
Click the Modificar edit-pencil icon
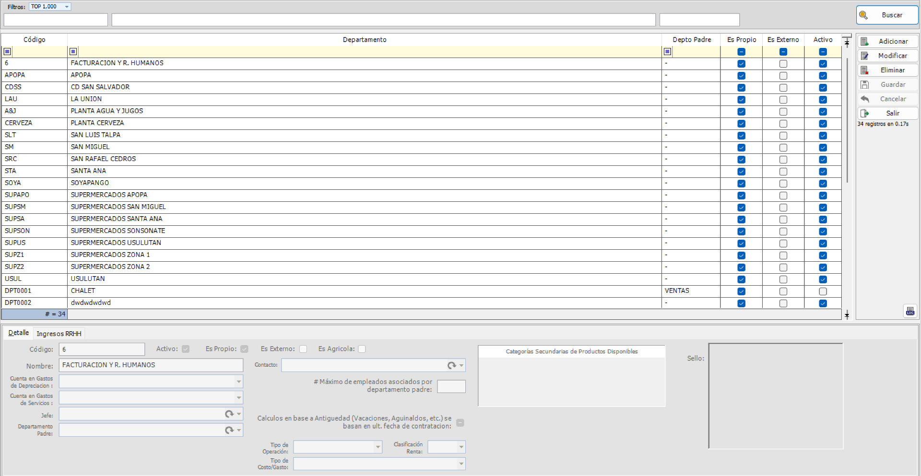865,56
